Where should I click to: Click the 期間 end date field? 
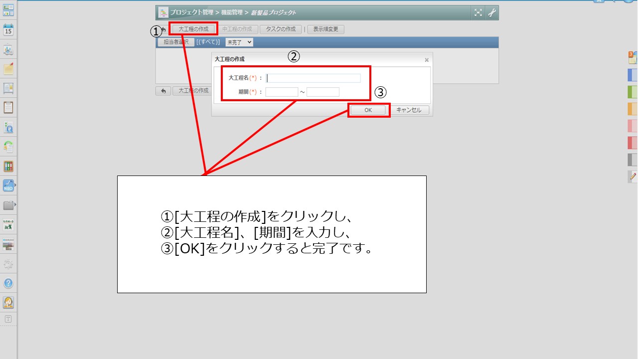tap(323, 92)
